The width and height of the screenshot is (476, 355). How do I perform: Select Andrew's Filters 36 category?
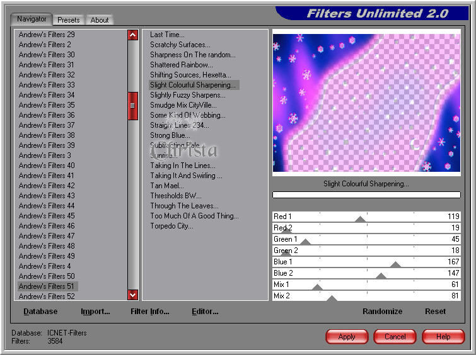[x=47, y=115]
